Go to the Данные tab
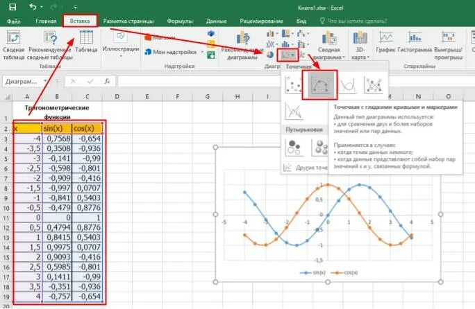The image size is (475, 309). [x=216, y=21]
